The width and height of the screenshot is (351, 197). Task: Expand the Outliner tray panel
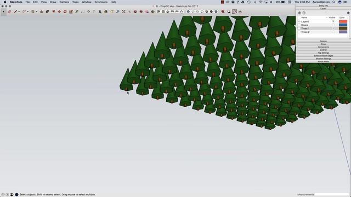pyautogui.click(x=323, y=50)
